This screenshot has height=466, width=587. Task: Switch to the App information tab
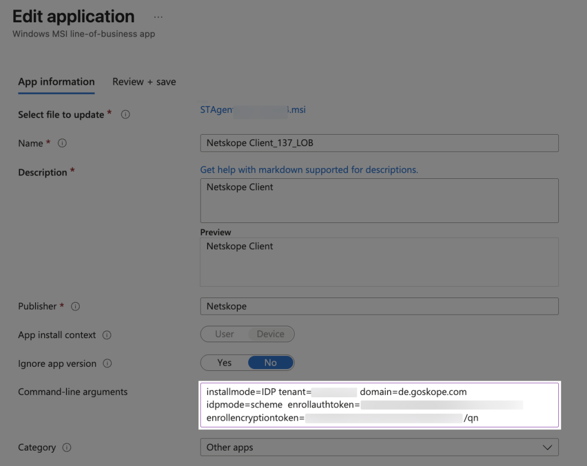pyautogui.click(x=57, y=81)
